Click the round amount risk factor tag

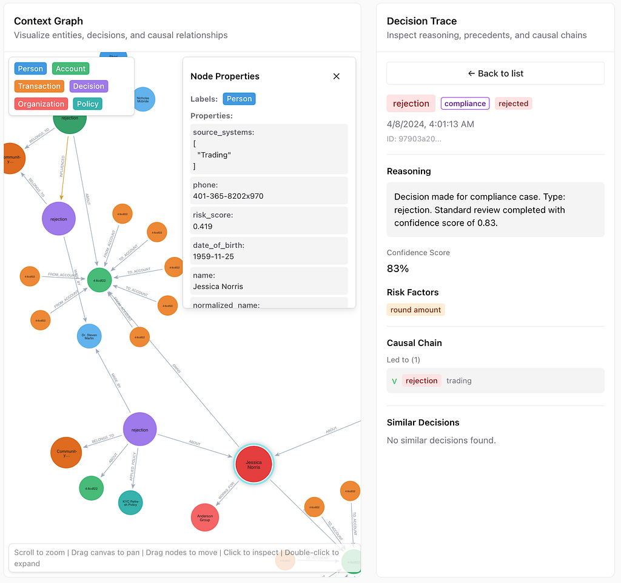[x=415, y=310]
